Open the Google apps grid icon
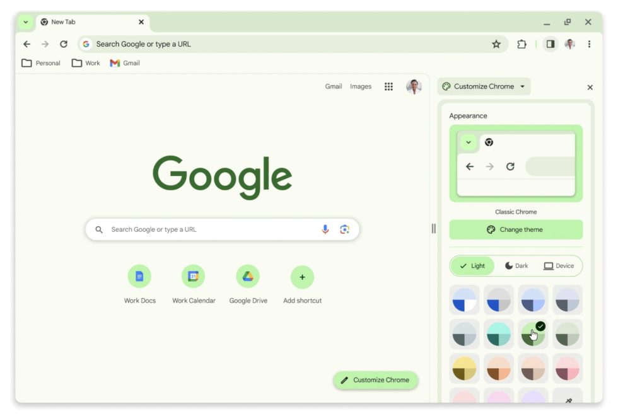 (388, 86)
